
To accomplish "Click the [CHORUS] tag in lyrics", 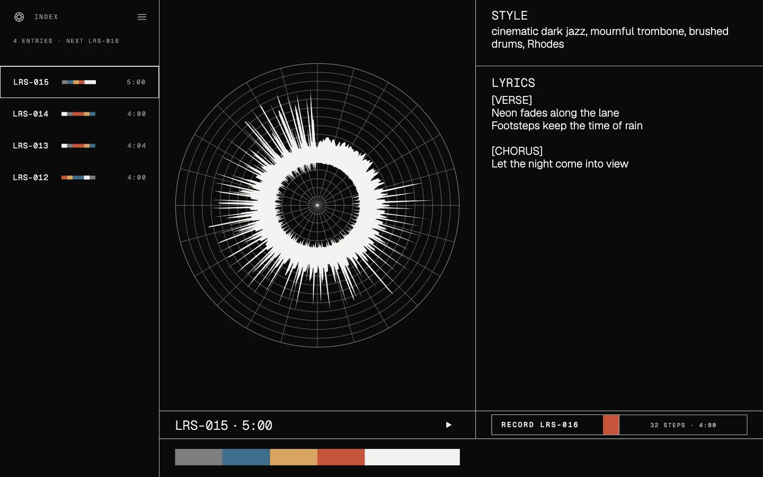I will [x=517, y=151].
